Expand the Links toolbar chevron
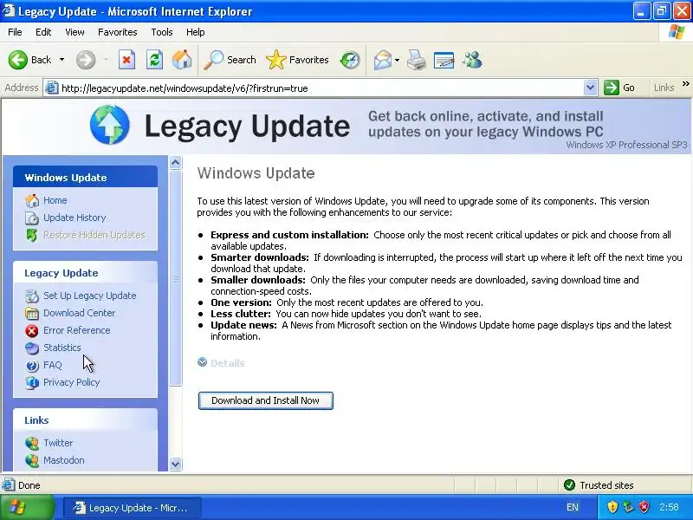Screen dimensions: 693x520 pos(685,83)
